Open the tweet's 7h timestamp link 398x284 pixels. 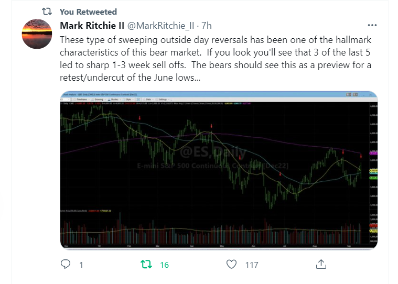tap(207, 25)
